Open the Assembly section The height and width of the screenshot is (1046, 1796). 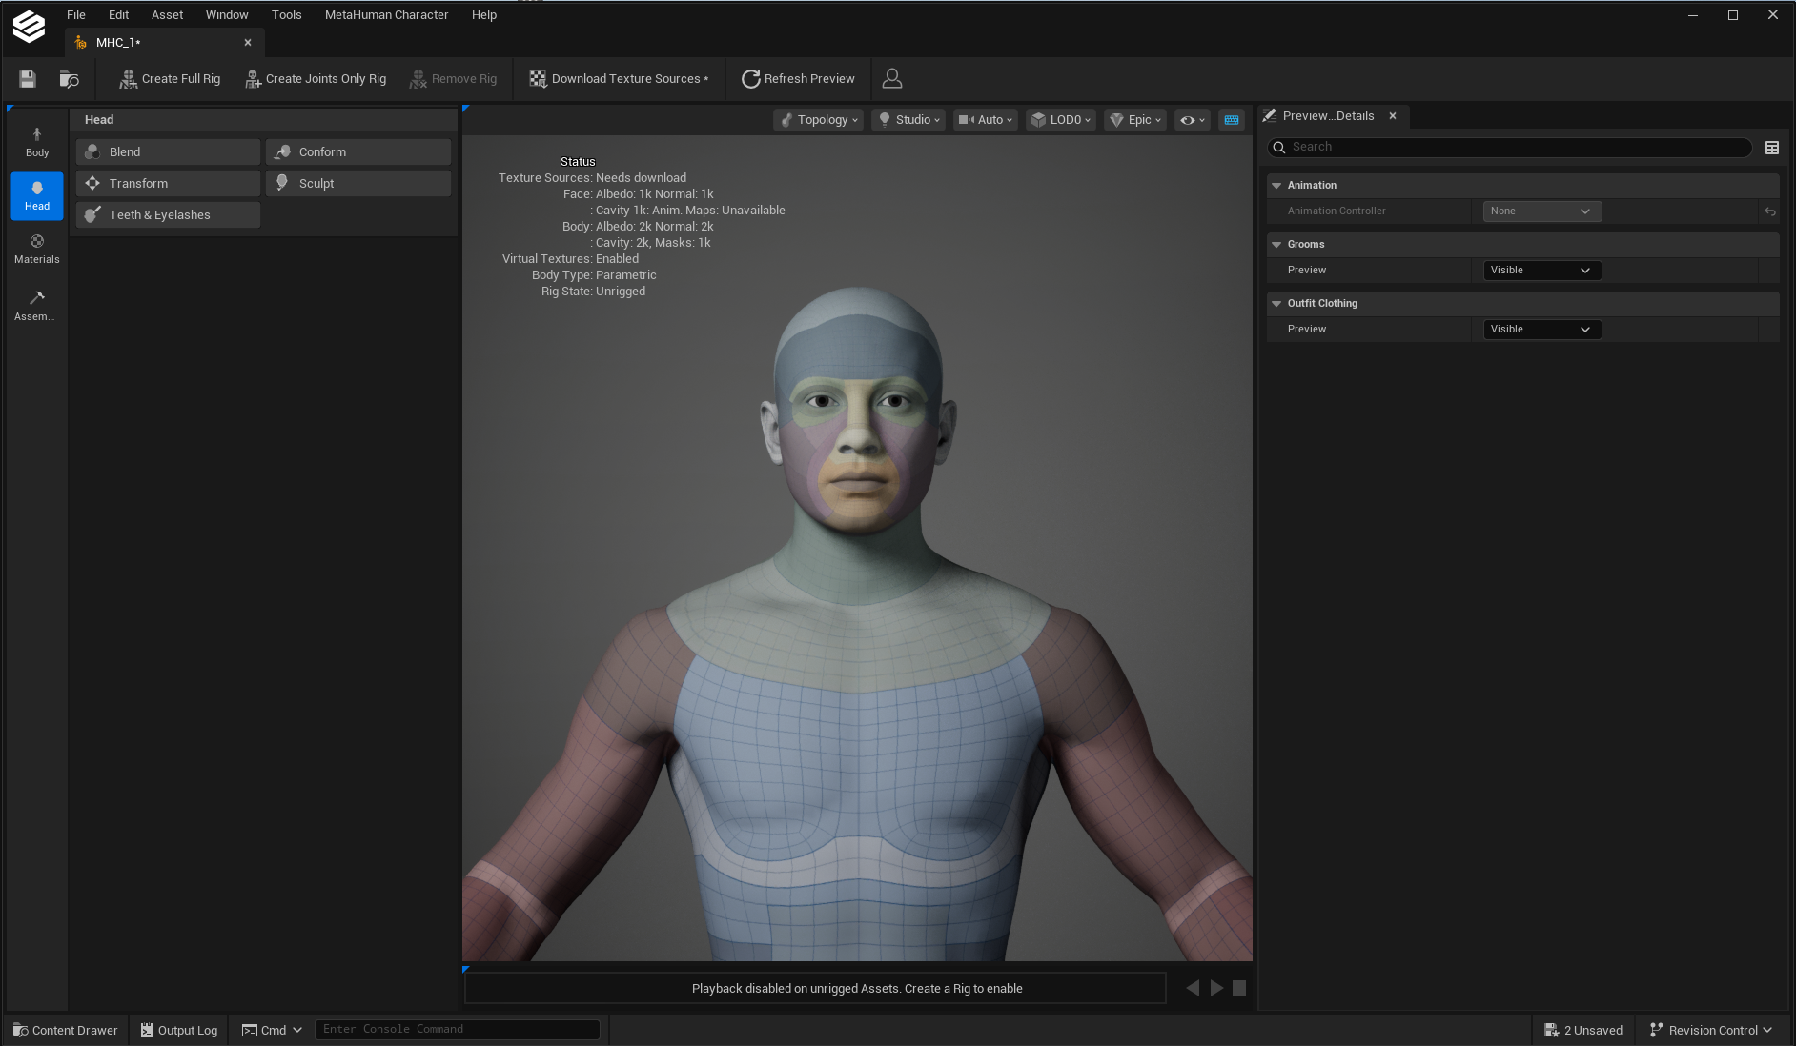pos(37,305)
